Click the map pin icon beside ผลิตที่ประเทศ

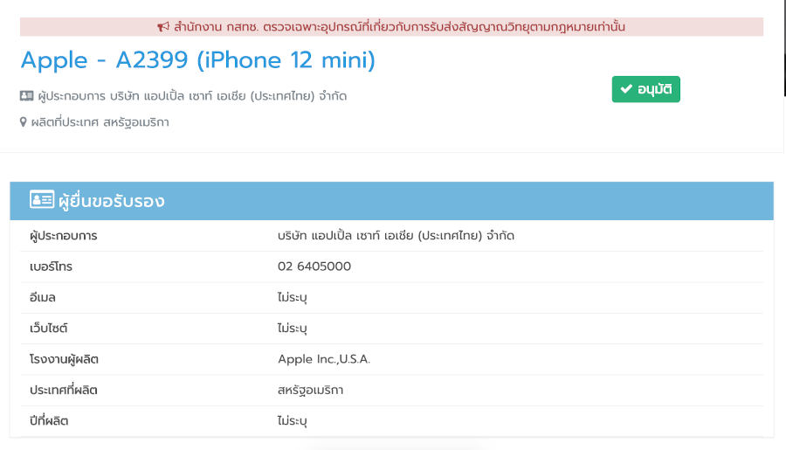pyautogui.click(x=24, y=122)
